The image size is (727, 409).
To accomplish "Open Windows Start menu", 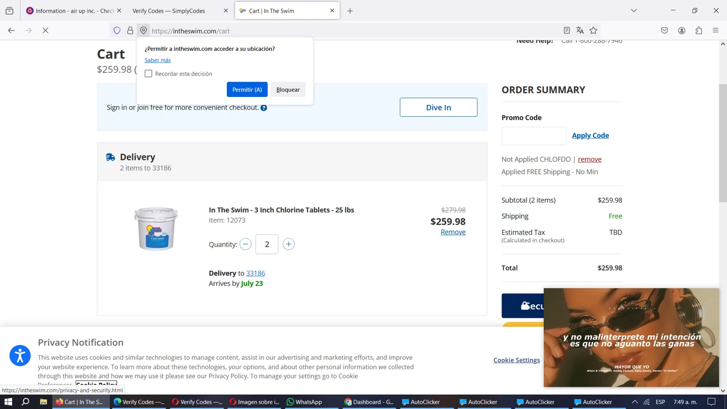I will pos(8,402).
